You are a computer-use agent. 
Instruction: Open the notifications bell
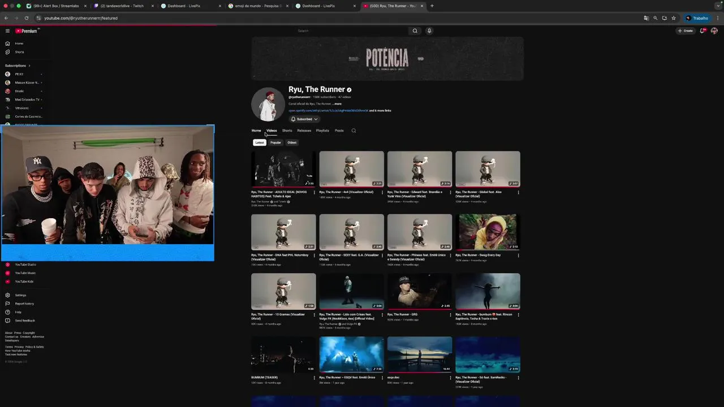click(703, 31)
